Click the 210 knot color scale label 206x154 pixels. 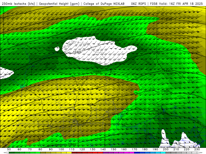pos(176,149)
